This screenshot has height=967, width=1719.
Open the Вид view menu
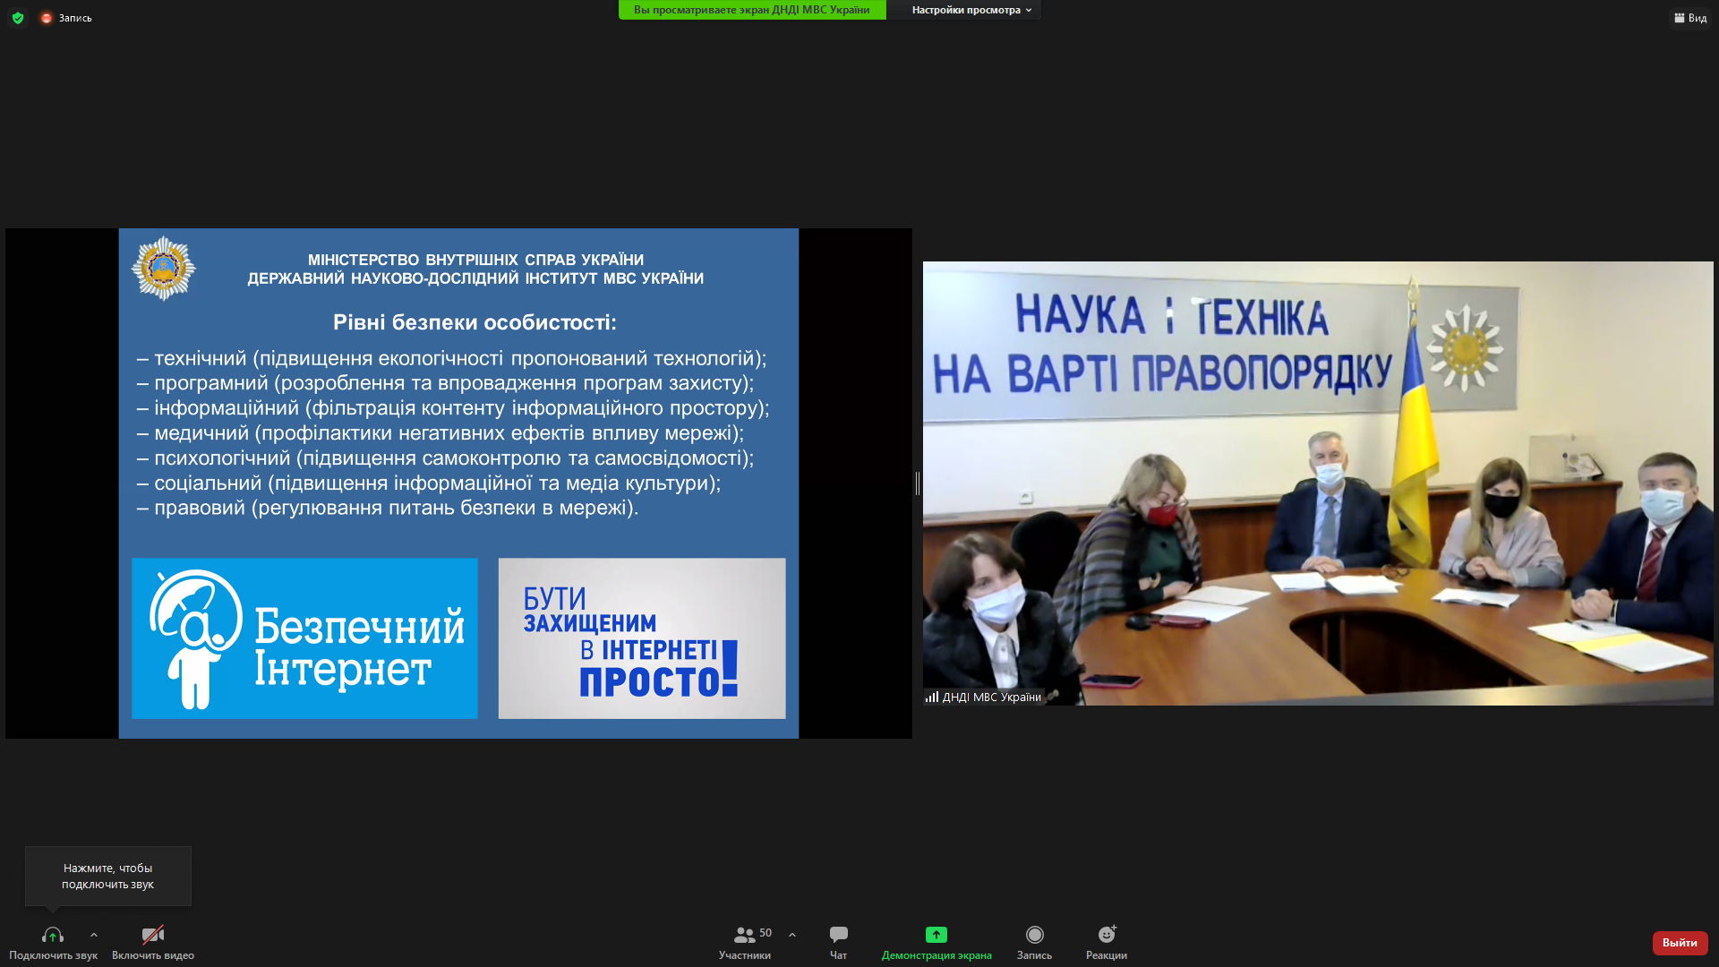[x=1690, y=18]
